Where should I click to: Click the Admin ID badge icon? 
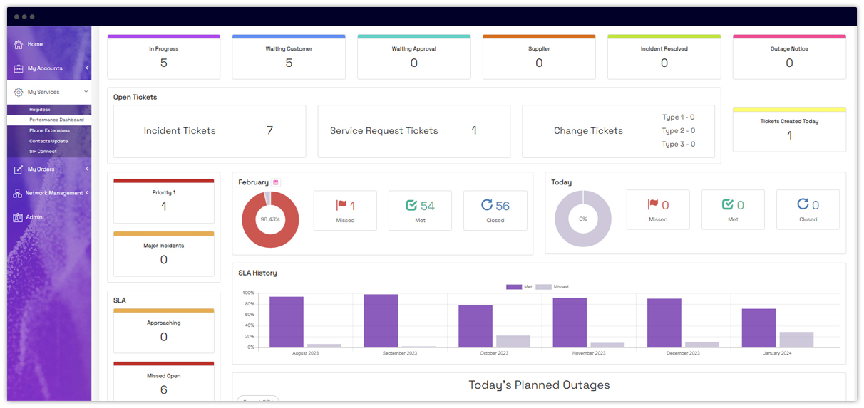(18, 217)
